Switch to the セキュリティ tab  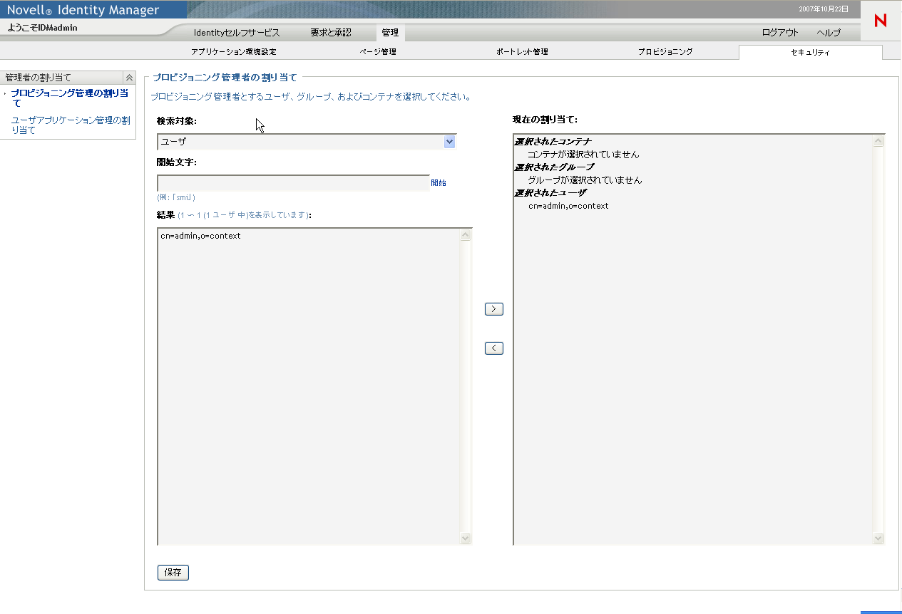(809, 51)
